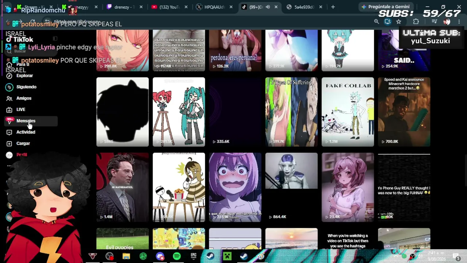Image resolution: width=467 pixels, height=263 pixels.
Task: Close the (132) YouTube tab
Action: [186, 7]
